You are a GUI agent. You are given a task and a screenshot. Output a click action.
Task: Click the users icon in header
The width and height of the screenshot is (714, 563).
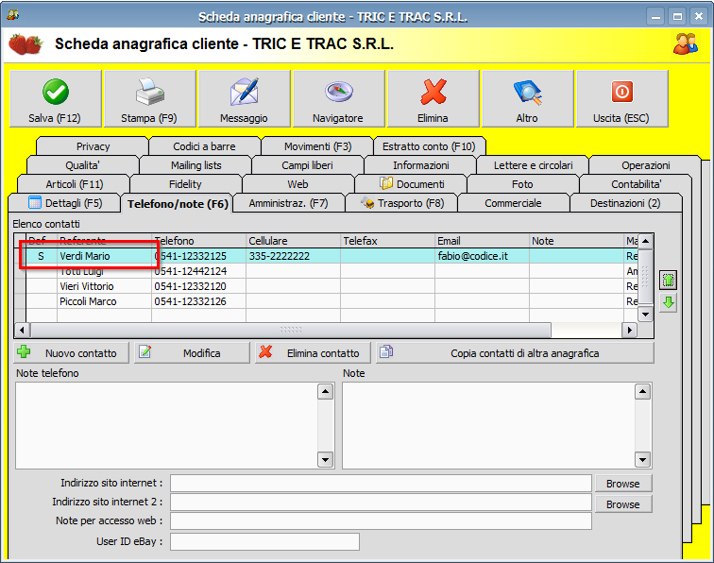[x=686, y=43]
